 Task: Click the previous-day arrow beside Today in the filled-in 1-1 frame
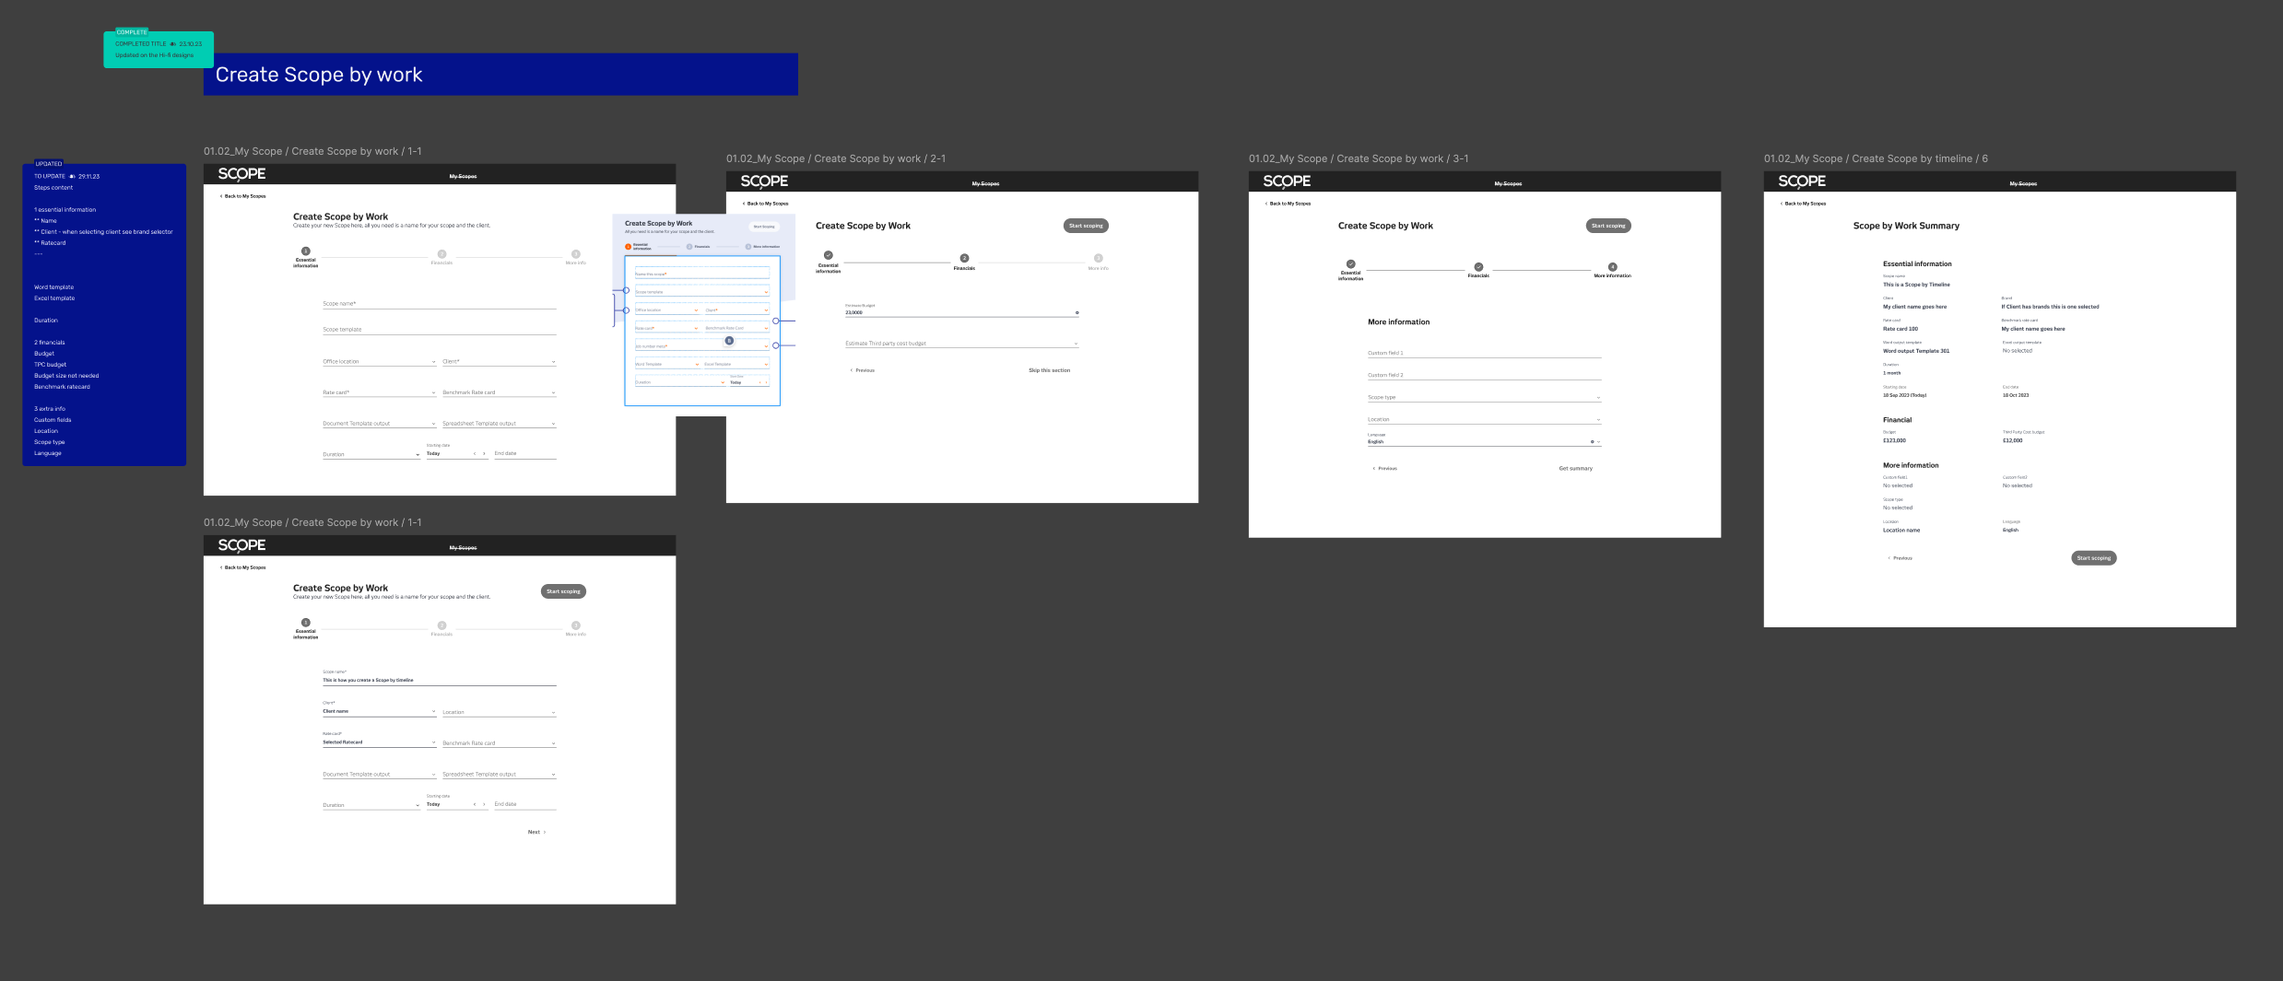tap(475, 804)
